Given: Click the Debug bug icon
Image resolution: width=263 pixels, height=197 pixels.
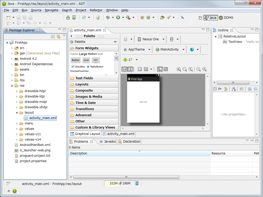Looking at the screenshot, I should [x=108, y=17].
